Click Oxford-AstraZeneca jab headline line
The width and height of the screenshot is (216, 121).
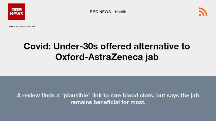107,57
